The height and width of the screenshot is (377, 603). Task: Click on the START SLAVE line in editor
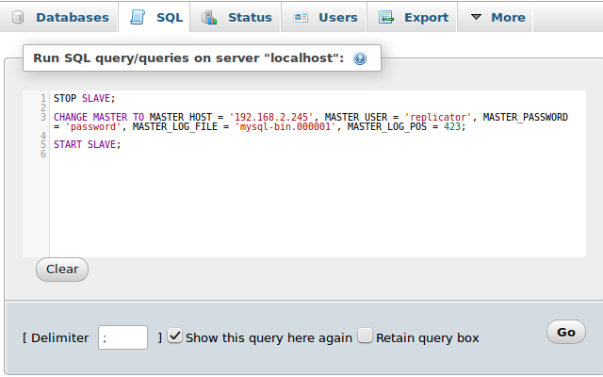point(88,144)
